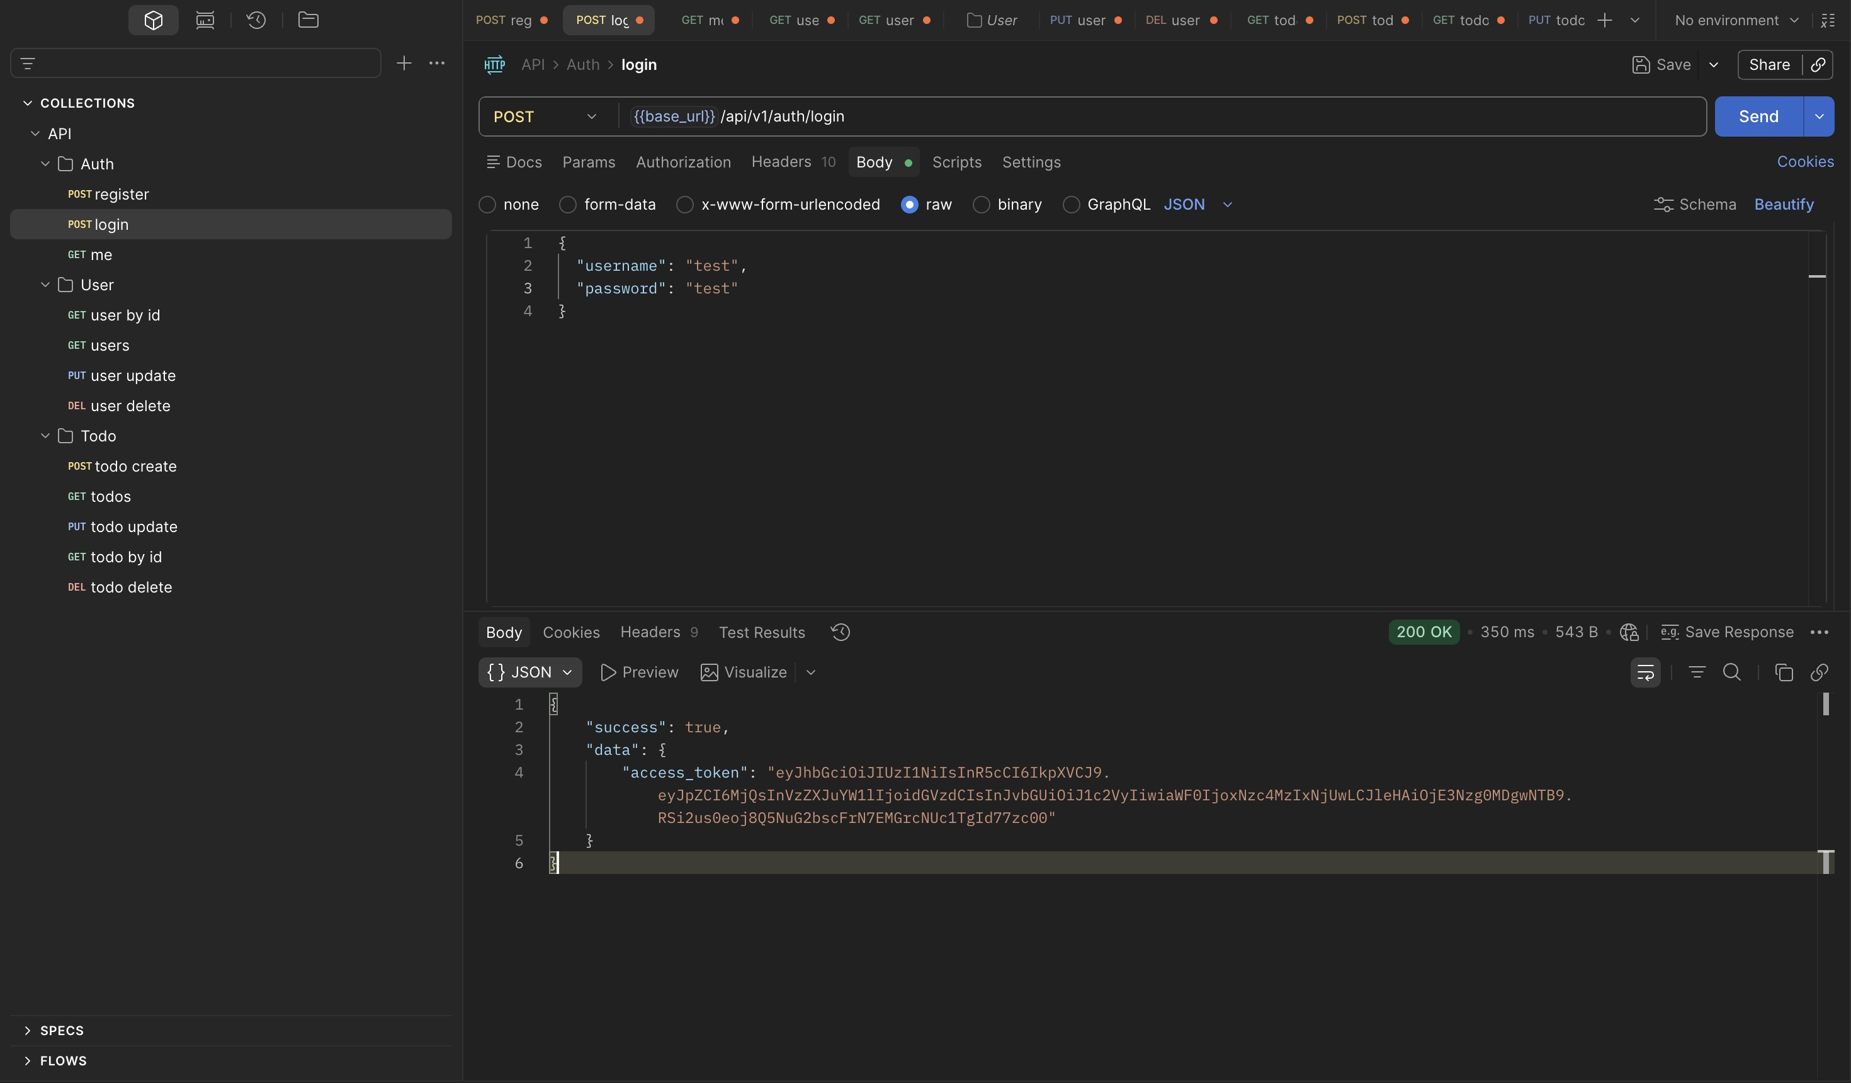Open the tabs overflow chevron
Screen dimensions: 1851x1083
[1634, 21]
